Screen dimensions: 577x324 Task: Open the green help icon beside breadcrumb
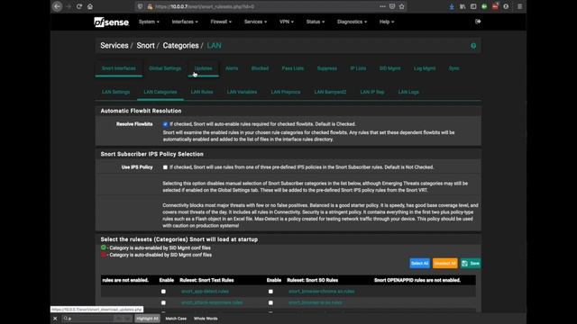click(473, 46)
